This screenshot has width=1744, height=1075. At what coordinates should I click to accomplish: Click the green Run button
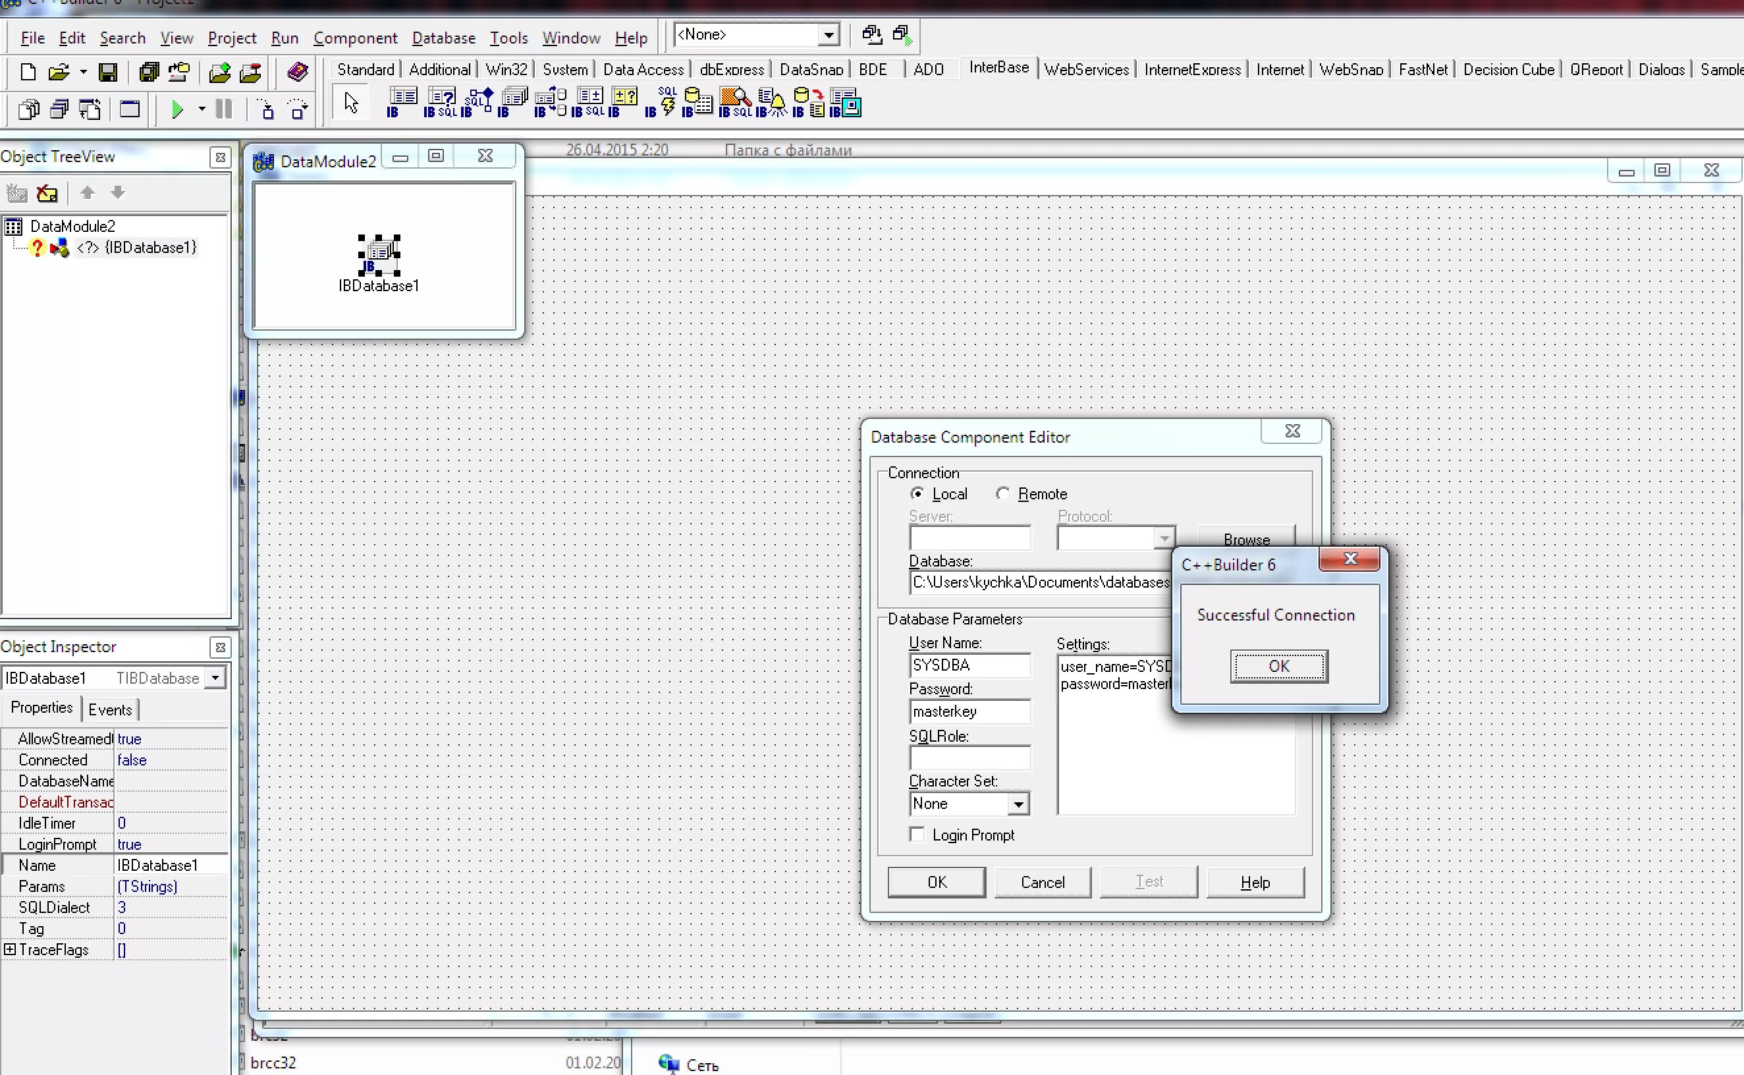pyautogui.click(x=178, y=109)
